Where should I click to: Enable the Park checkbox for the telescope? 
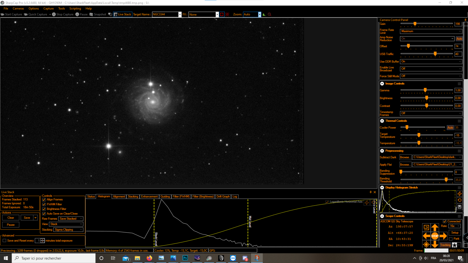coord(451,239)
